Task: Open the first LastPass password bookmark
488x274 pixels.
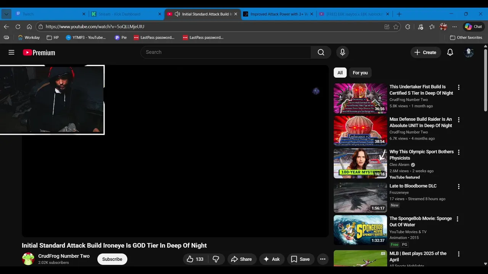Action: [154, 38]
